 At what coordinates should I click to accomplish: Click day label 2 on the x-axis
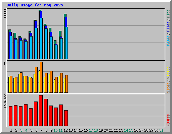pyautogui.click(x=16, y=130)
